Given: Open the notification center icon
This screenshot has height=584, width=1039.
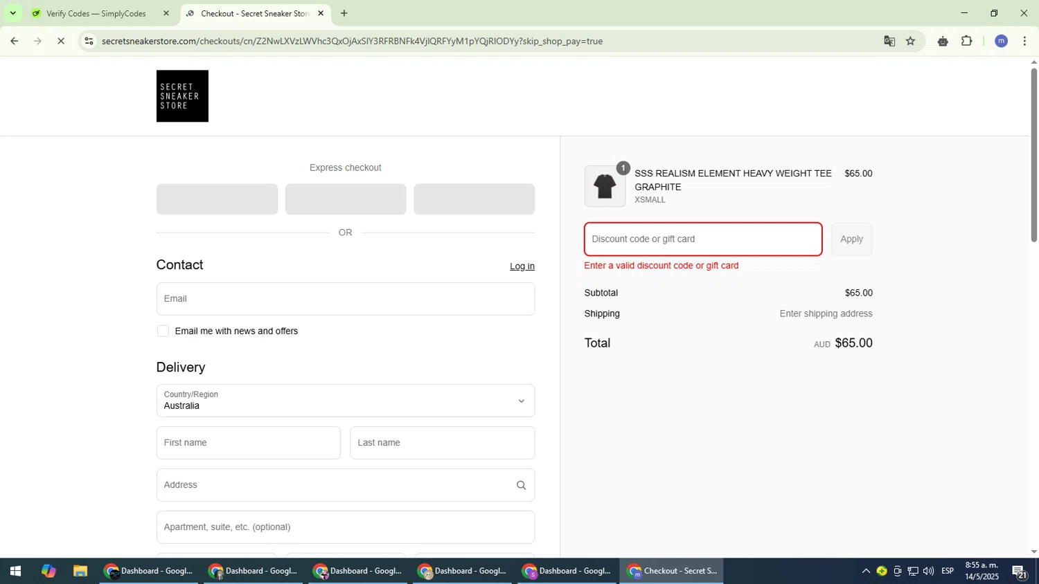Looking at the screenshot, I should point(1020,571).
